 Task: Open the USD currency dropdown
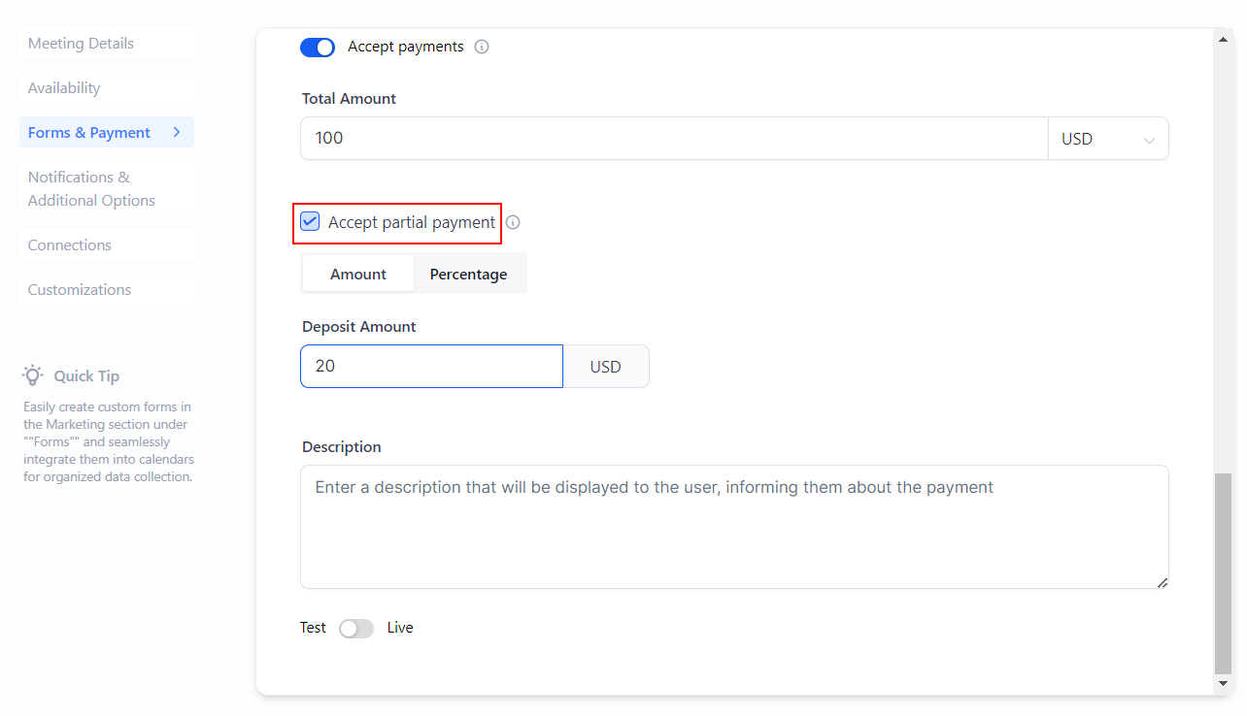[1108, 139]
